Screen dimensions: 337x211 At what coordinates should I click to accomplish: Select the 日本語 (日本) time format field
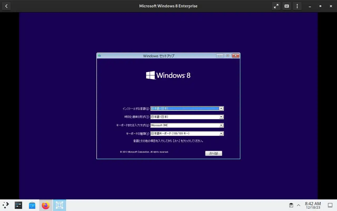[187, 117]
